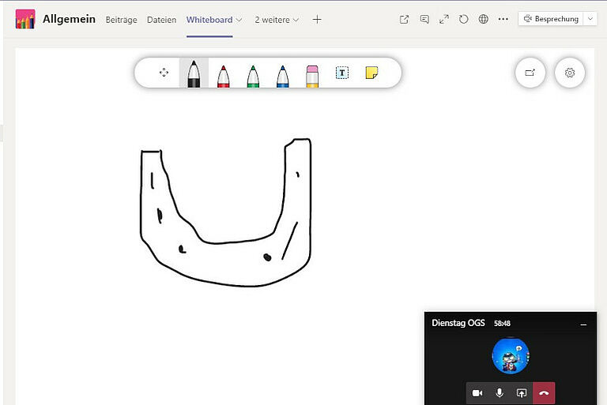The image size is (607, 405).
Task: Click the Allgemein channel title
Action: [69, 19]
